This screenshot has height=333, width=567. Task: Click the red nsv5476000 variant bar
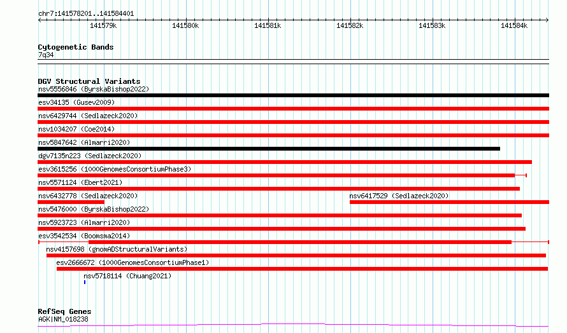[280, 215]
